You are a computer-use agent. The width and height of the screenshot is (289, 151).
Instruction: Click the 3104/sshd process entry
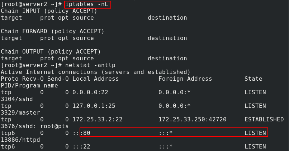pyautogui.click(x=17, y=99)
